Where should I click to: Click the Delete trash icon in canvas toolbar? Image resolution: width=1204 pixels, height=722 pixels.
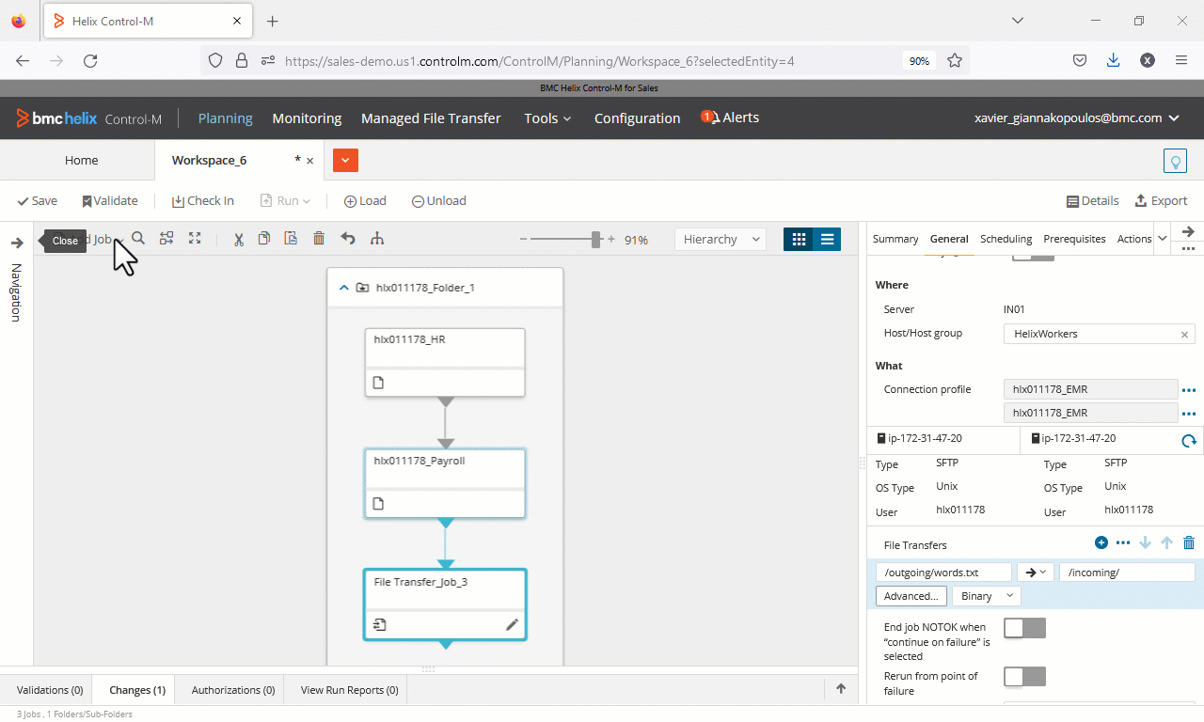(319, 239)
